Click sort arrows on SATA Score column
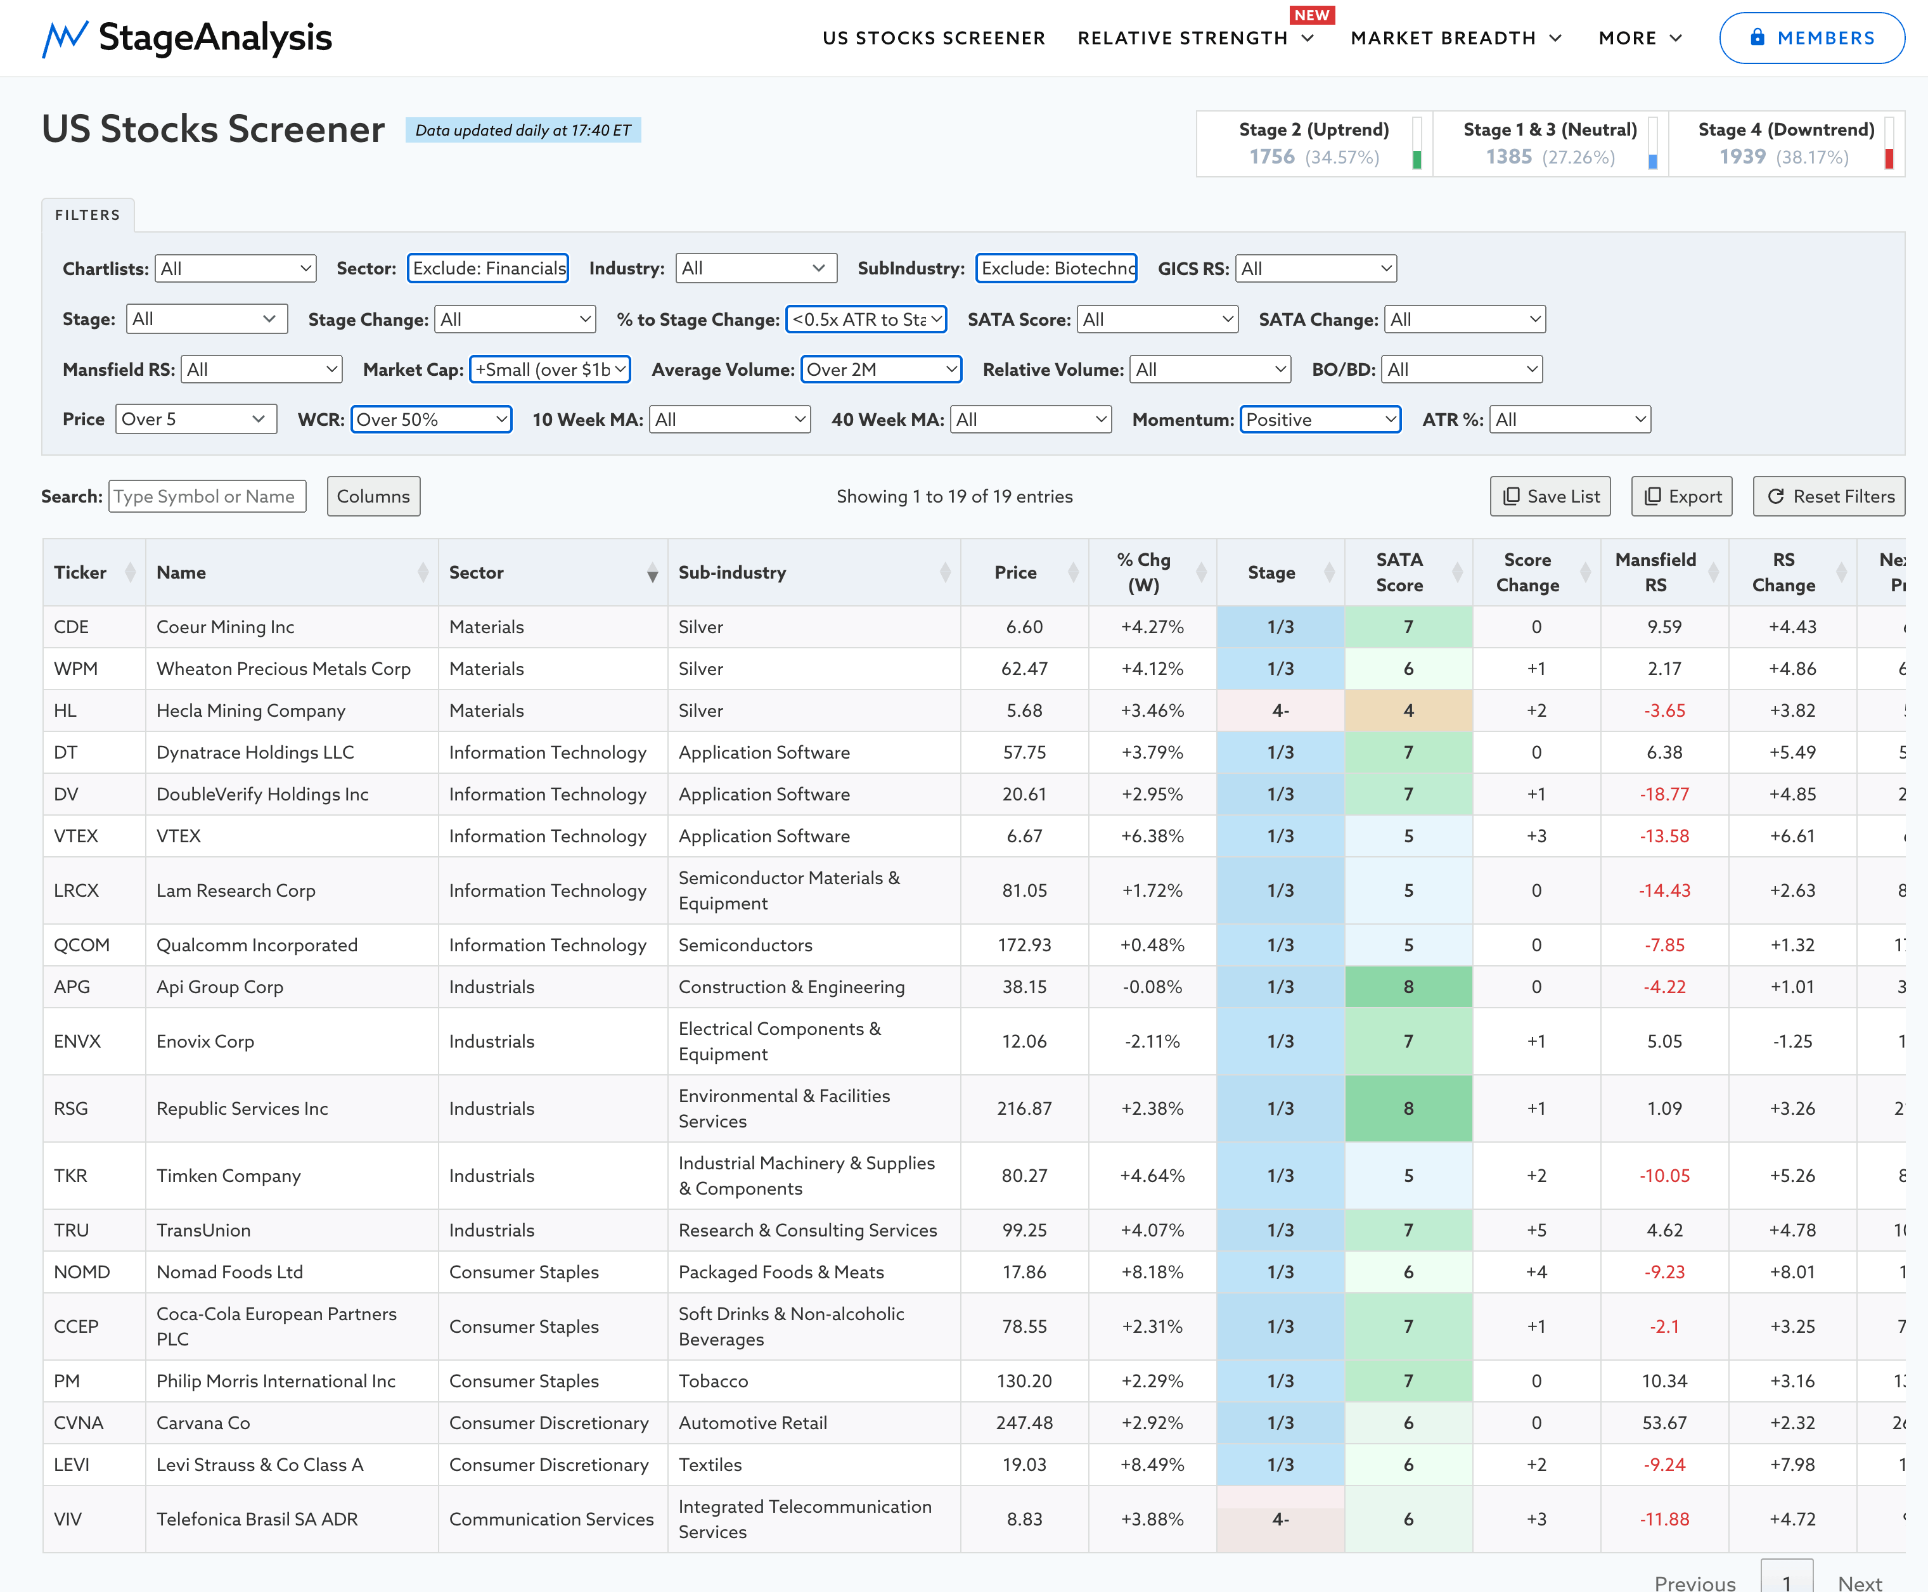The image size is (1928, 1592). (x=1458, y=572)
